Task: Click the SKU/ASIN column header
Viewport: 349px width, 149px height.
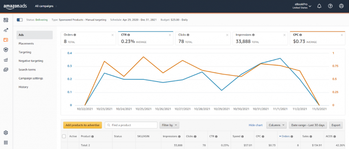Action: [x=143, y=136]
